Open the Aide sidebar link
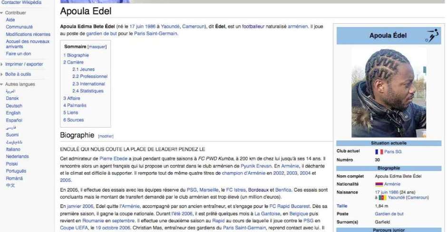The image size is (447, 232). click(10, 20)
